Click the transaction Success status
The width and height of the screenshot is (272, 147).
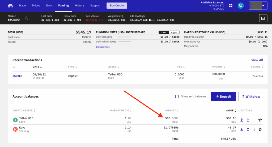tap(258, 76)
